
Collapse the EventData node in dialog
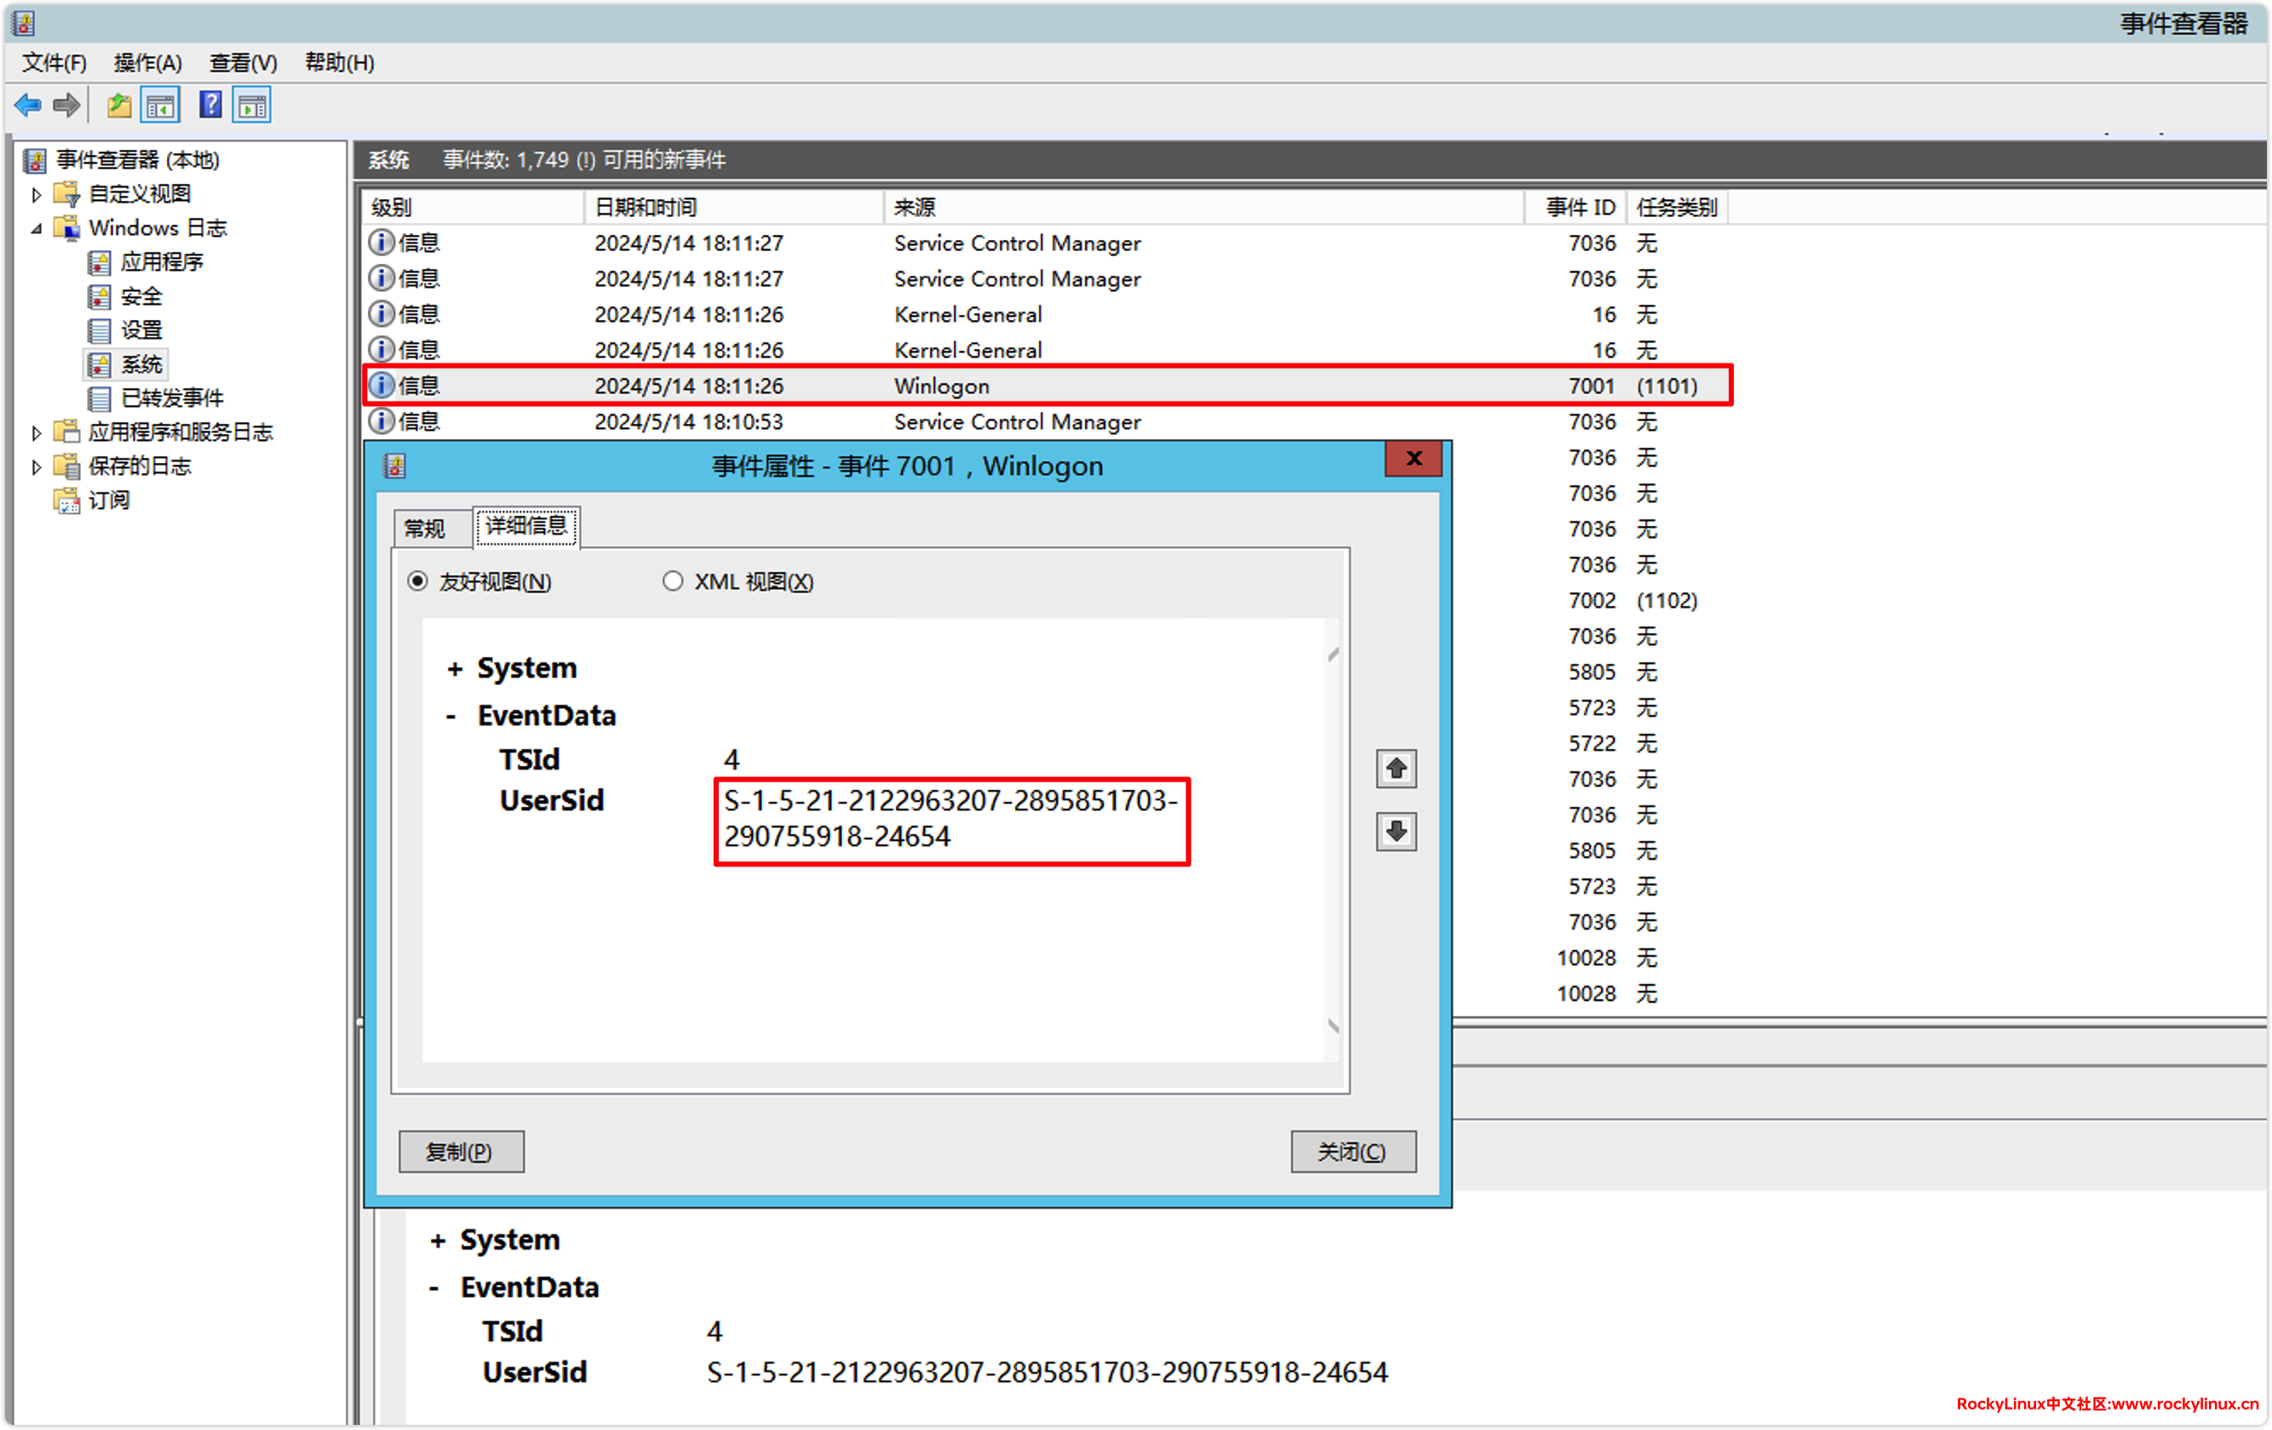coord(451,716)
